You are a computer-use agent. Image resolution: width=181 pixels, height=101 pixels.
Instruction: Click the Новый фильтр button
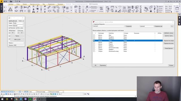169,48
